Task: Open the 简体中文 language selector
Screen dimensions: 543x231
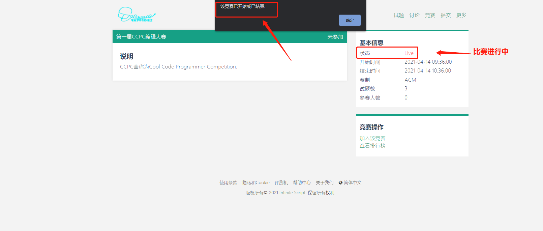Action: coord(353,182)
